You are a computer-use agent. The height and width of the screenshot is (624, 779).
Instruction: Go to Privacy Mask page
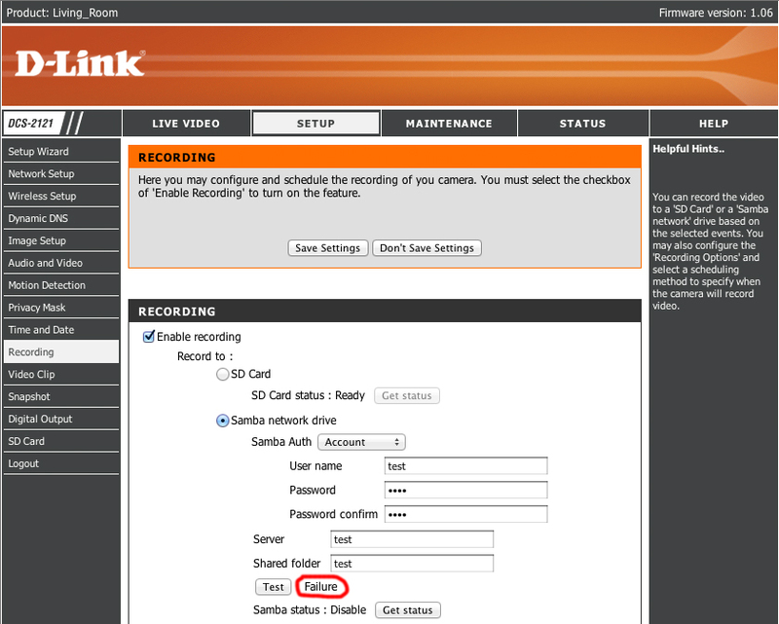pos(61,308)
